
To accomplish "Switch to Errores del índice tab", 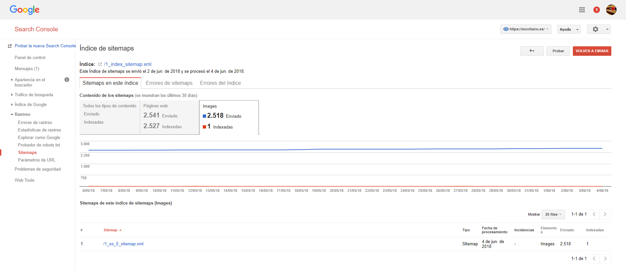I will click(x=220, y=83).
